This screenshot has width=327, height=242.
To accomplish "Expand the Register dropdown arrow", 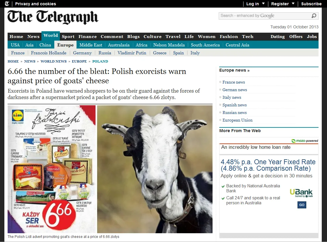I will pos(293,4).
